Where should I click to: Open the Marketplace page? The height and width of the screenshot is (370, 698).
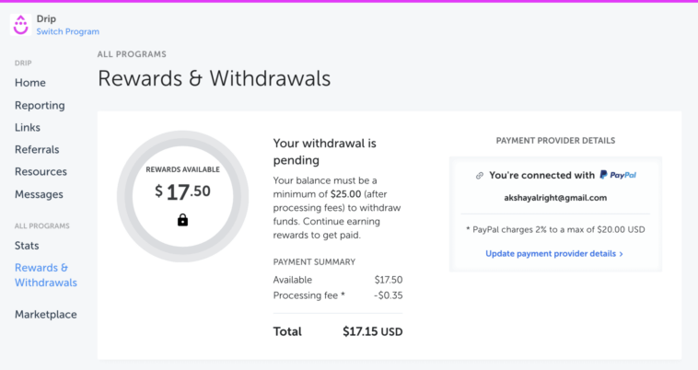46,314
